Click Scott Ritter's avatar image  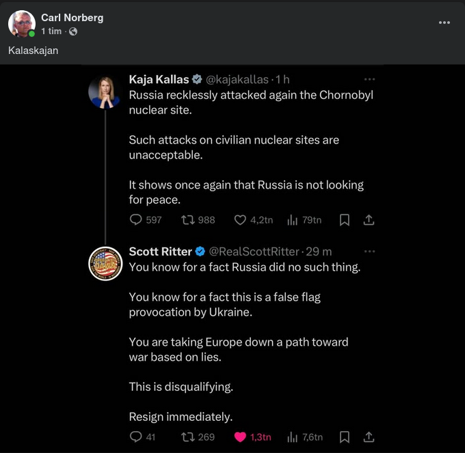[105, 263]
